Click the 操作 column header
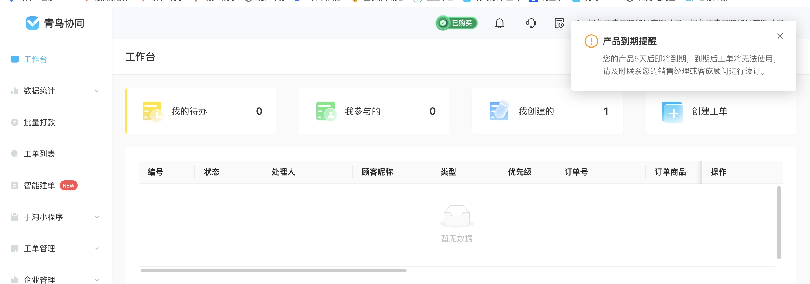The height and width of the screenshot is (284, 810). click(718, 172)
